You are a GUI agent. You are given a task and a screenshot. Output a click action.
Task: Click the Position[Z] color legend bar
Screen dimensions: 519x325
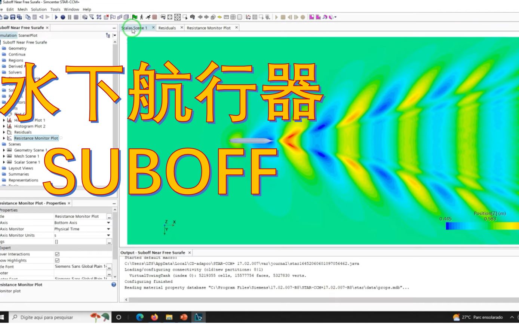(x=482, y=227)
